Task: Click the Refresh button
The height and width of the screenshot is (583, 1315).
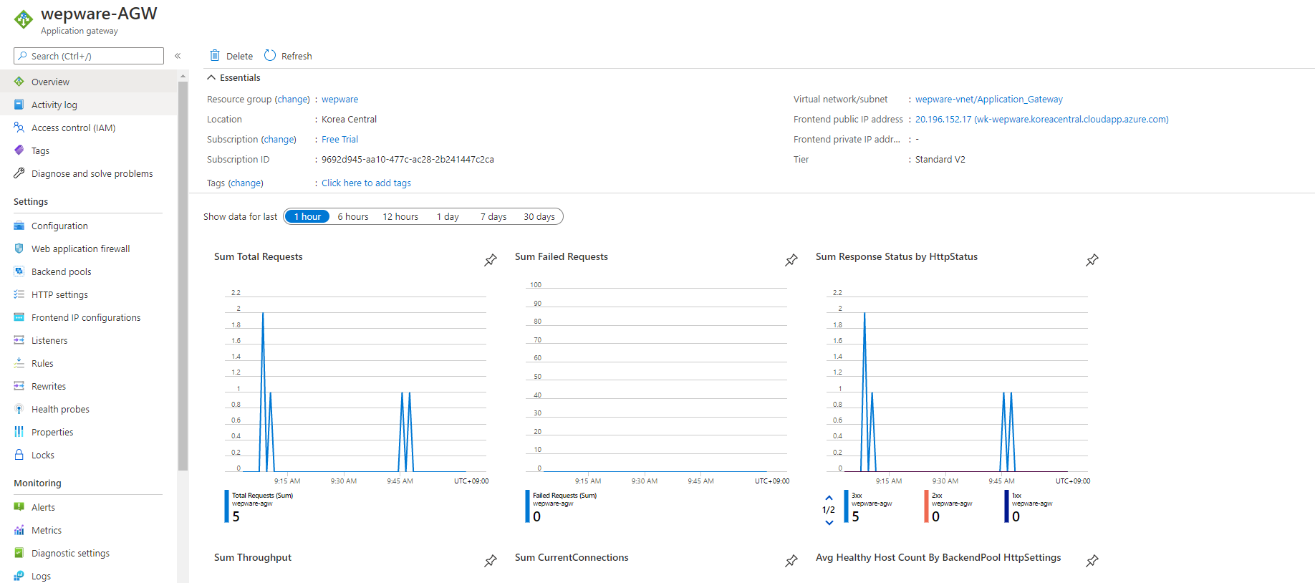Action: [x=288, y=56]
